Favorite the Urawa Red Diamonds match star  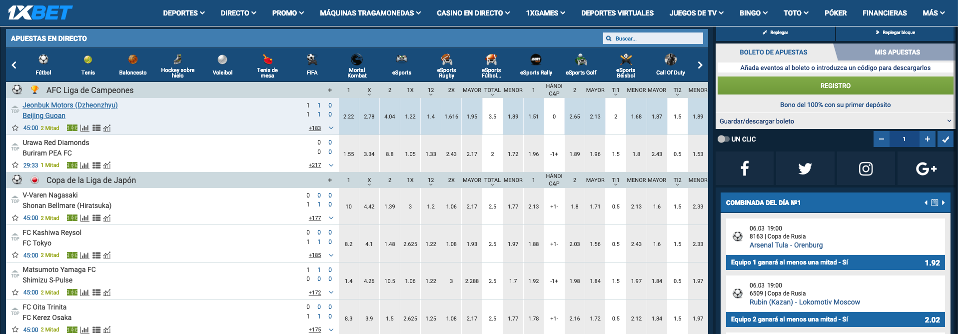coord(15,165)
